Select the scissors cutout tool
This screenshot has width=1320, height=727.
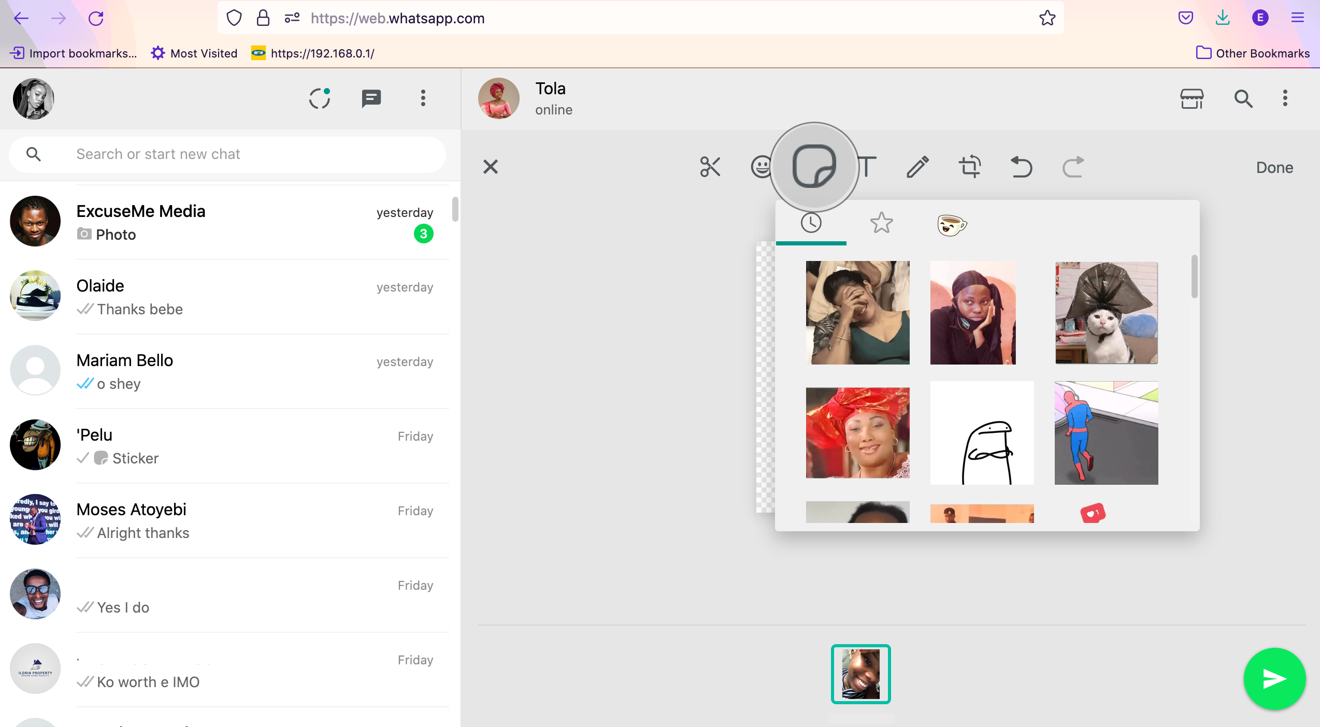pos(710,167)
